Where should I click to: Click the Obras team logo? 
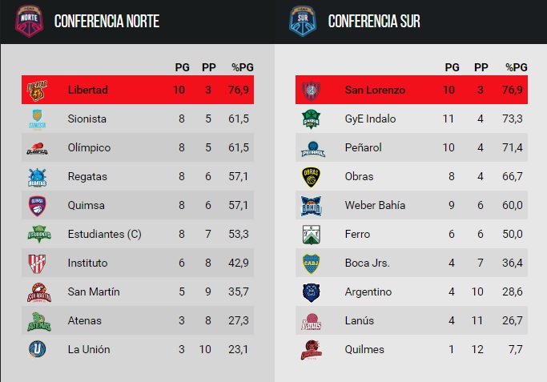coord(312,177)
